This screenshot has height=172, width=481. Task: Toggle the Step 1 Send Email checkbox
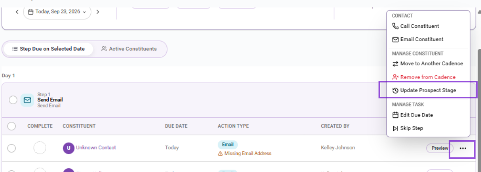(13, 100)
